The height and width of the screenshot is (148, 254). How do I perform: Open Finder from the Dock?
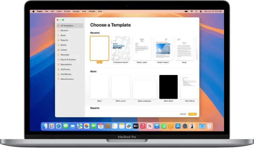point(45,126)
